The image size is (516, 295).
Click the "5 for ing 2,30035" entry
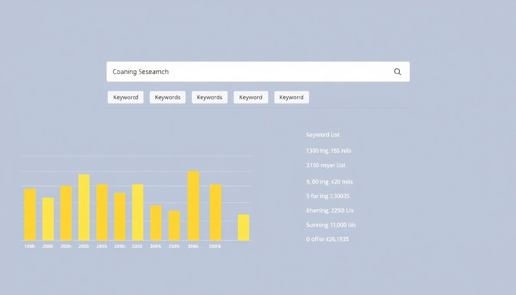tap(328, 196)
